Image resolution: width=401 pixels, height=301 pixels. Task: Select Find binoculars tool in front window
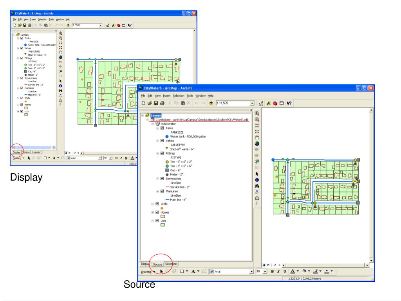point(257,186)
